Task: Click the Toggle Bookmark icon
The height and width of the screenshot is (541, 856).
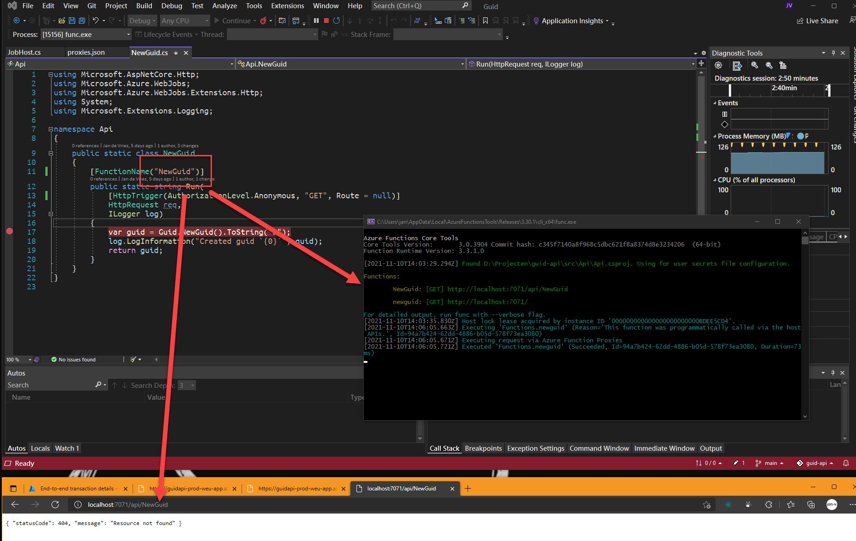Action: coord(485,21)
